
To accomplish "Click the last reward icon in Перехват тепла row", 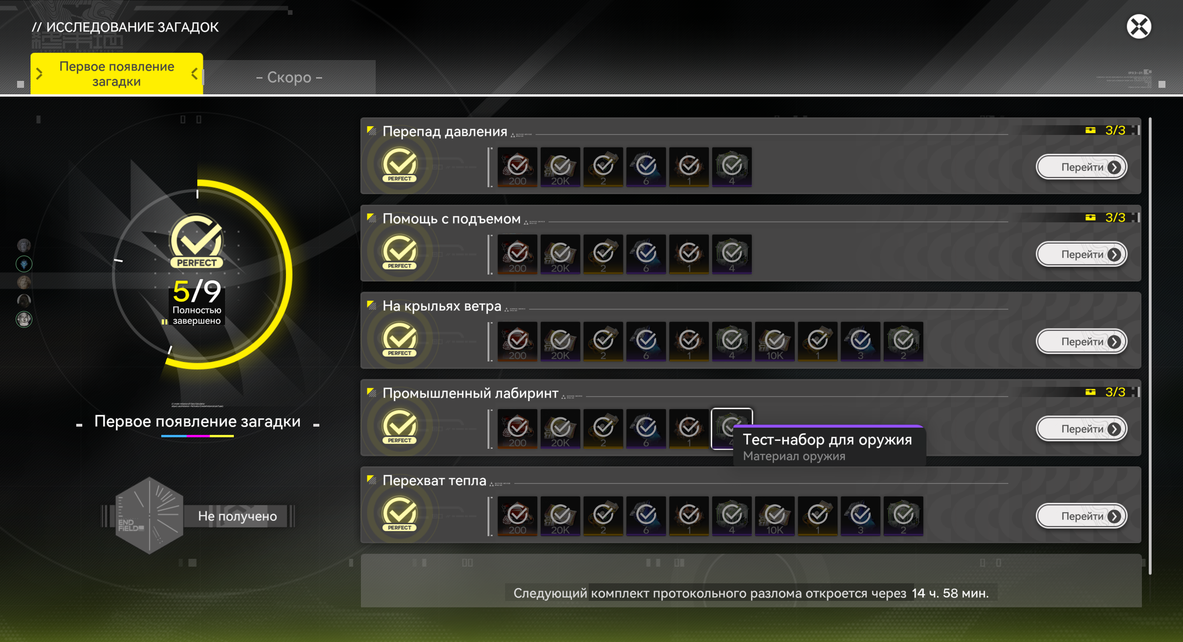I will point(903,516).
